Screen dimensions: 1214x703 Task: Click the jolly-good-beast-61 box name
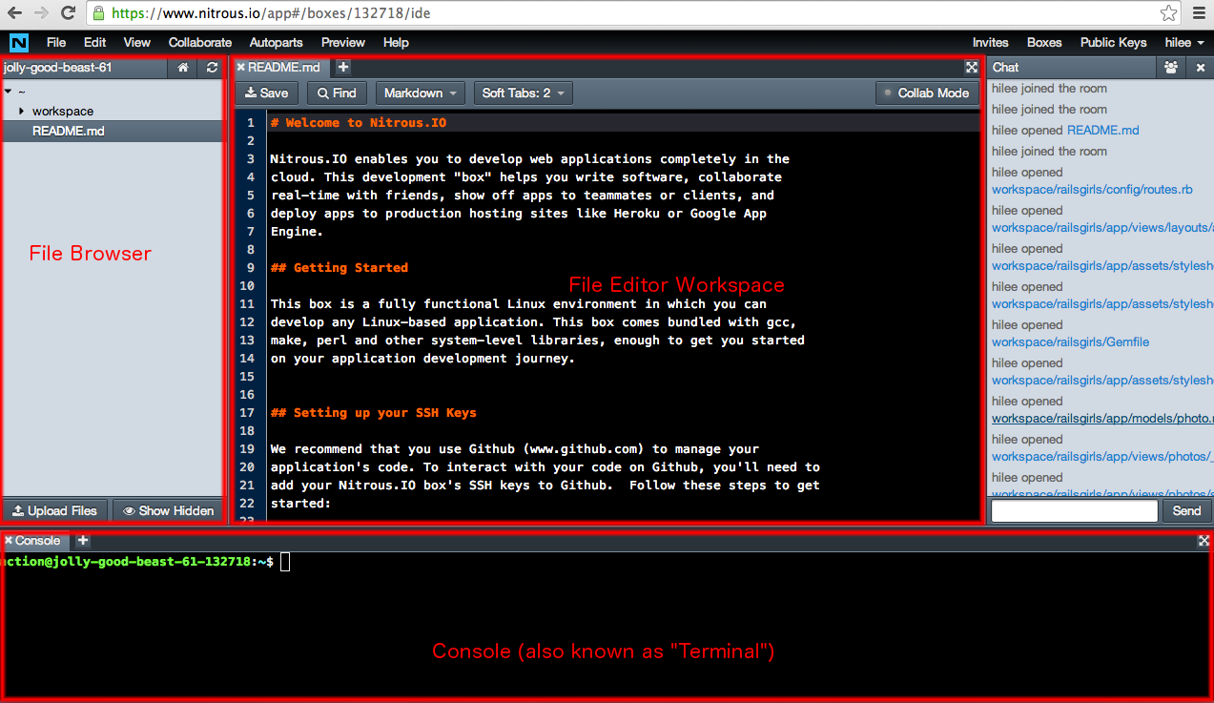coord(57,68)
